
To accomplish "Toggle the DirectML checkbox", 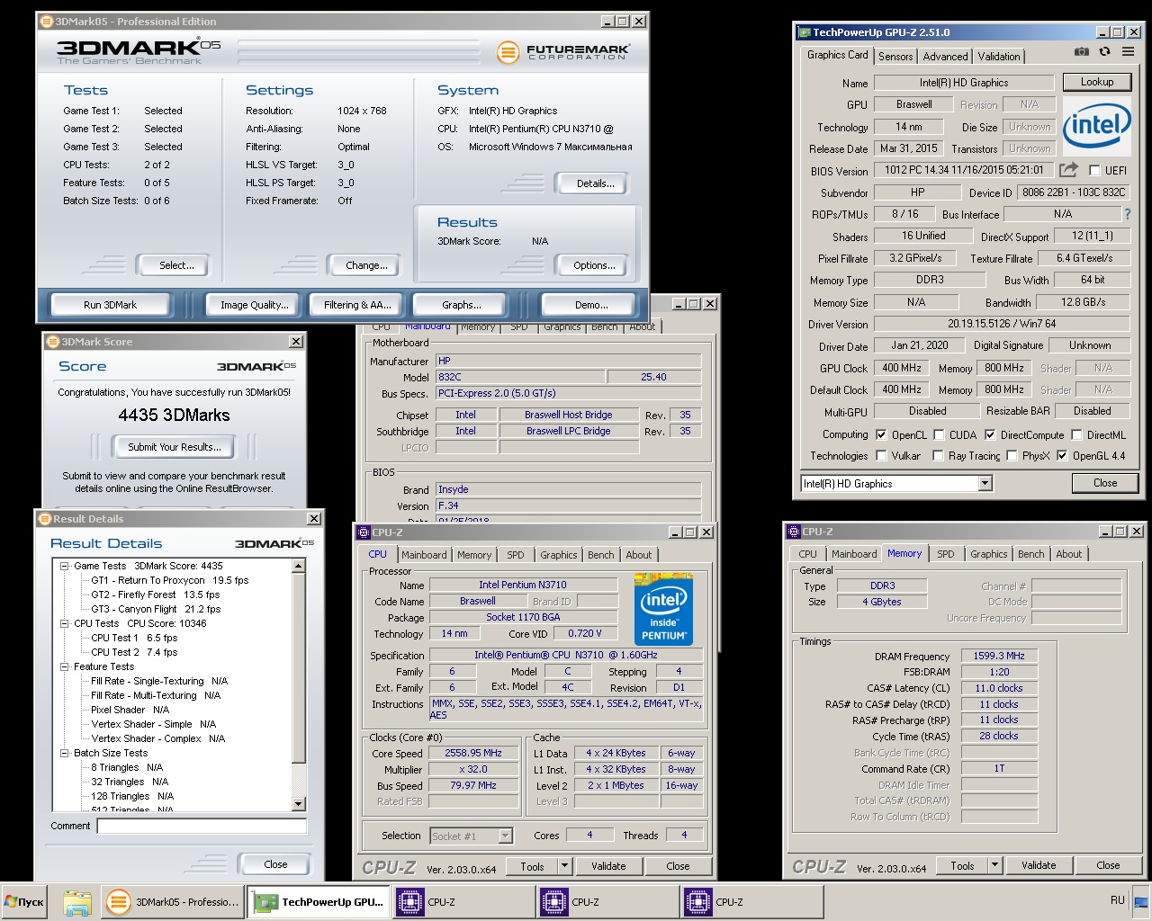I will click(x=1076, y=434).
